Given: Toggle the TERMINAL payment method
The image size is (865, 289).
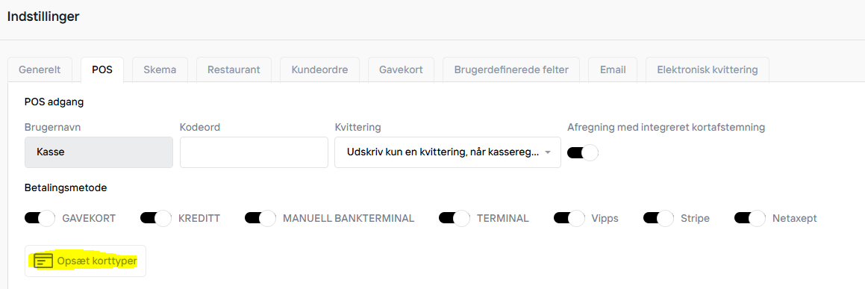Looking at the screenshot, I should point(454,218).
